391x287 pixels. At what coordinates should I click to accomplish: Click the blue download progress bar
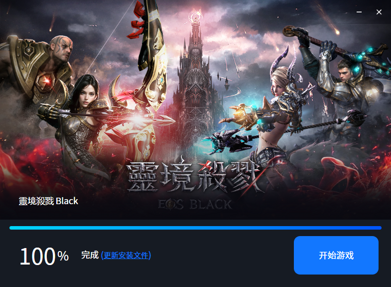coord(195,228)
